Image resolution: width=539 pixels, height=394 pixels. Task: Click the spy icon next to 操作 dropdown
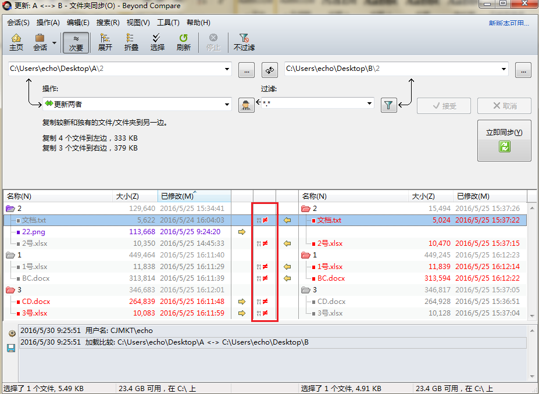tap(247, 105)
